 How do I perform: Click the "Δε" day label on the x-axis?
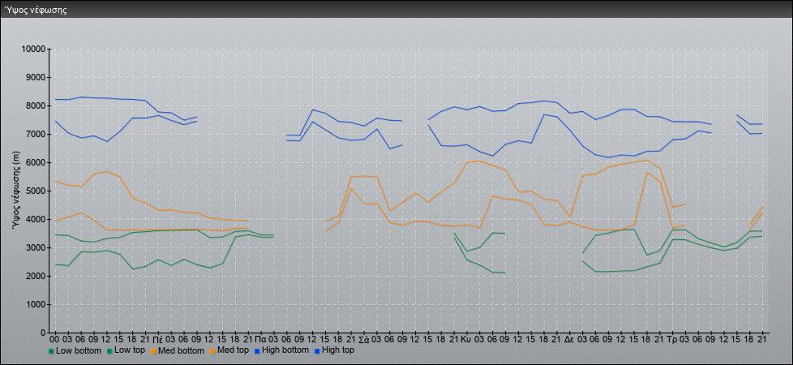(569, 339)
